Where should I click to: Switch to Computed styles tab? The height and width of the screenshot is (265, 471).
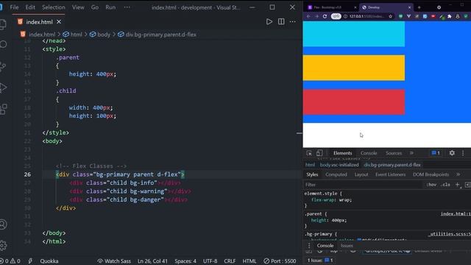point(336,174)
